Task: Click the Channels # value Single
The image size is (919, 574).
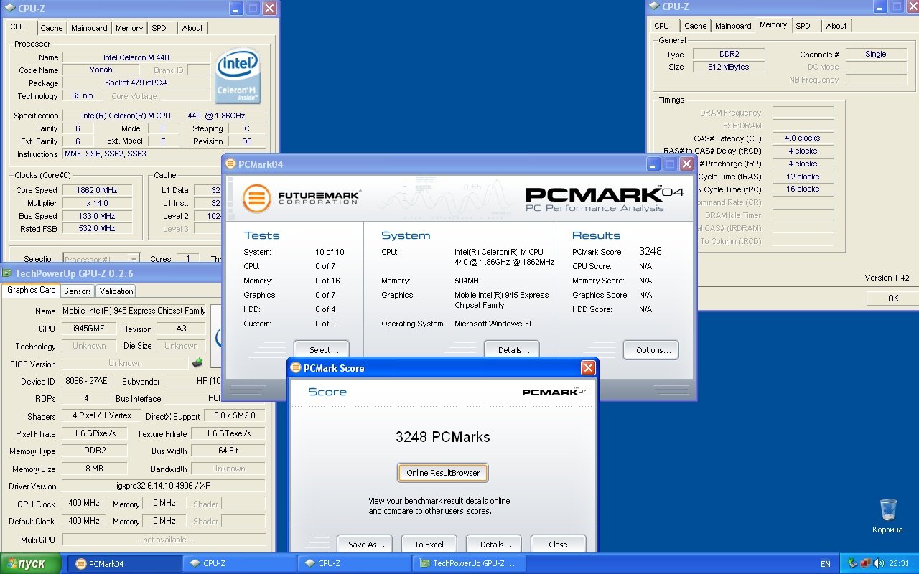Action: coord(875,54)
